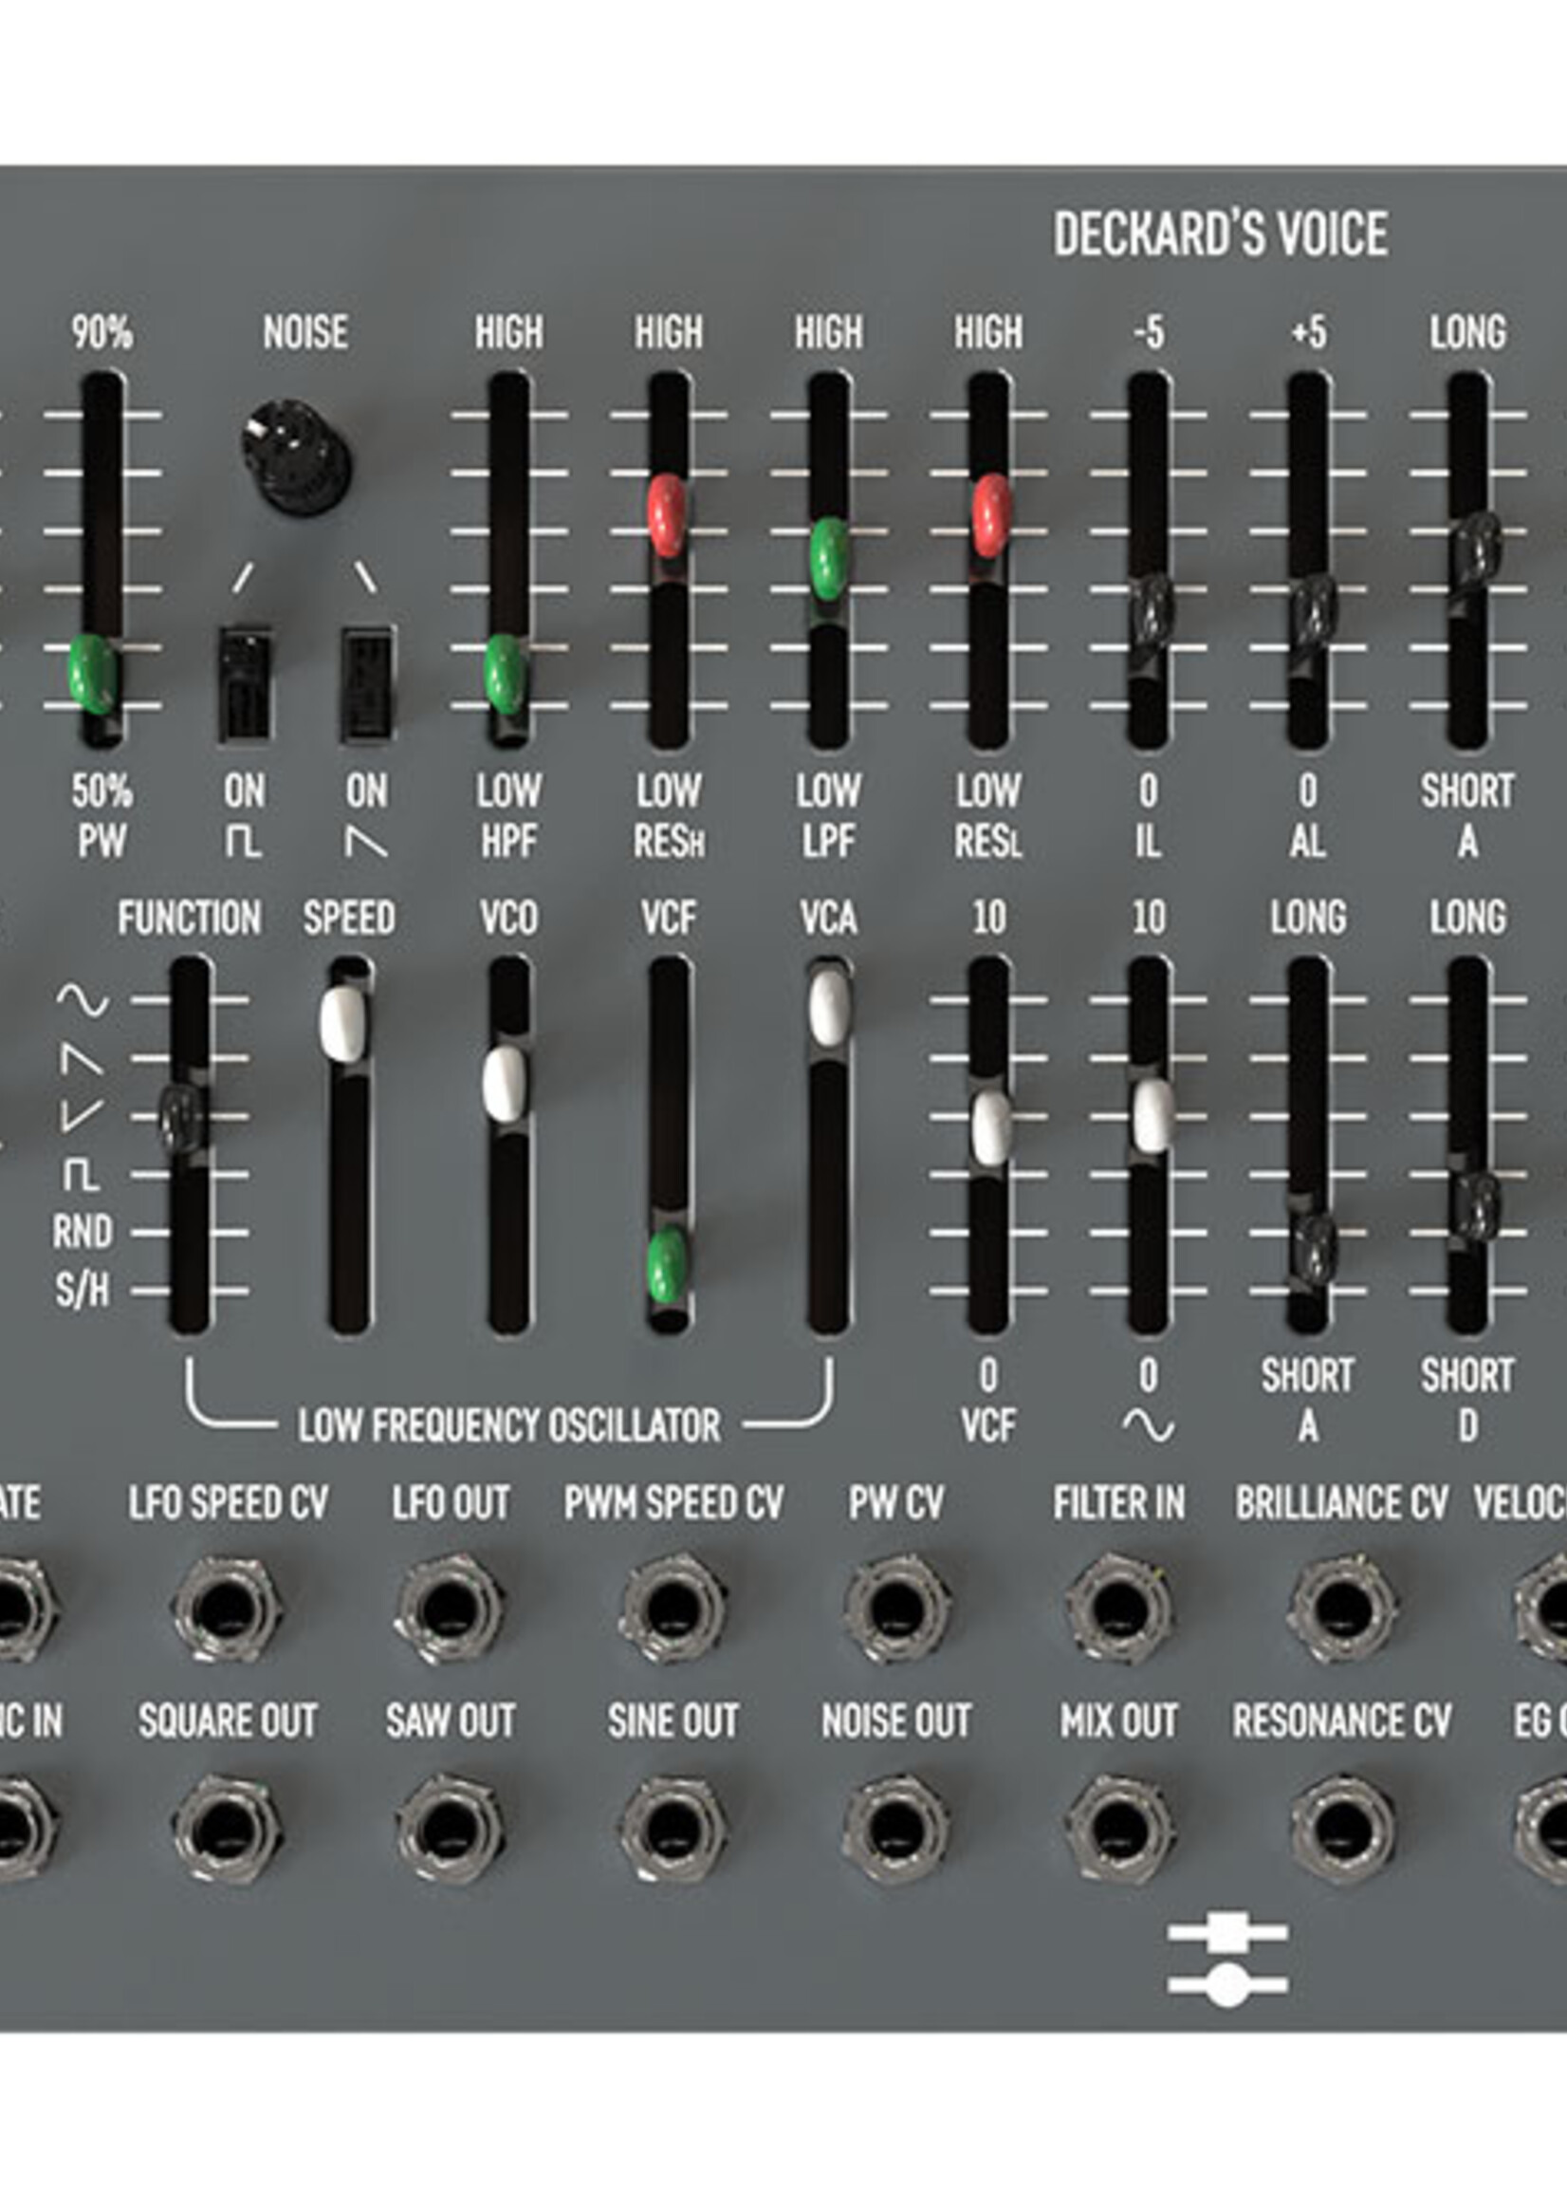Click the green HPF slider cap
This screenshot has height=2195, width=1567.
[504, 674]
